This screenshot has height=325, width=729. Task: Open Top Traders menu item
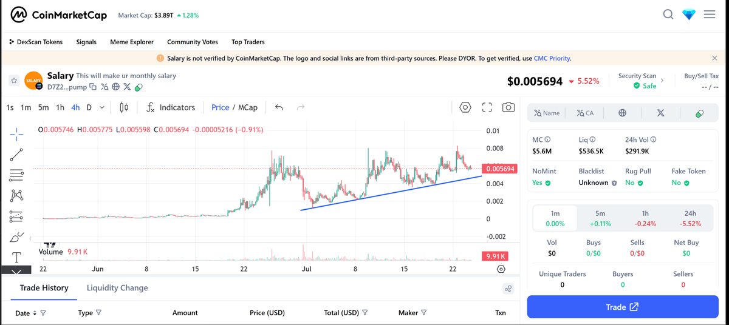click(248, 42)
